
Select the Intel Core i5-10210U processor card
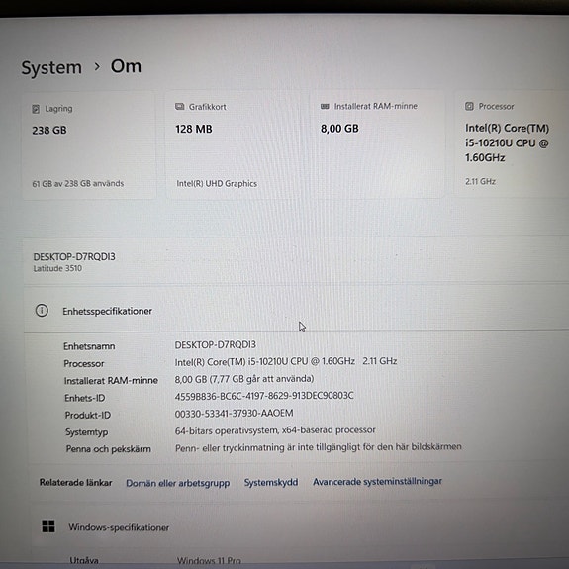pos(512,143)
